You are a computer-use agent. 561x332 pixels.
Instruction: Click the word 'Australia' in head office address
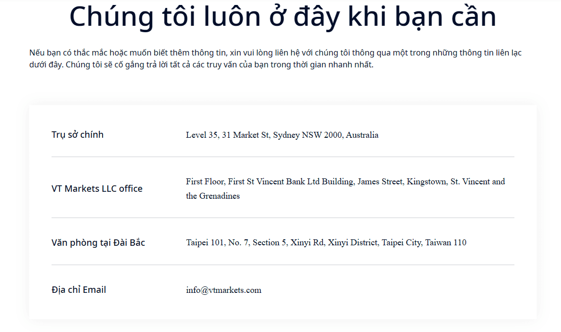[362, 135]
